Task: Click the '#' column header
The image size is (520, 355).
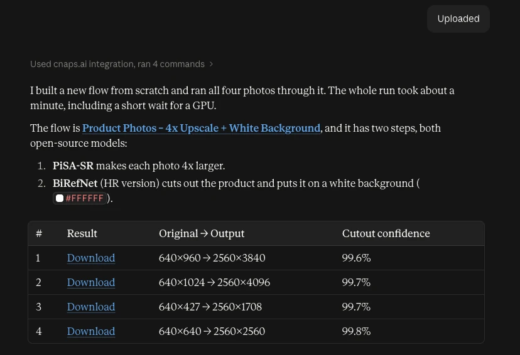Action: click(x=39, y=233)
